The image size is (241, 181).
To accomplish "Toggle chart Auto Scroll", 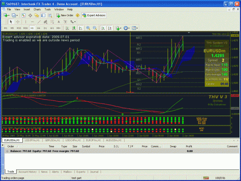I will [x=103, y=28].
